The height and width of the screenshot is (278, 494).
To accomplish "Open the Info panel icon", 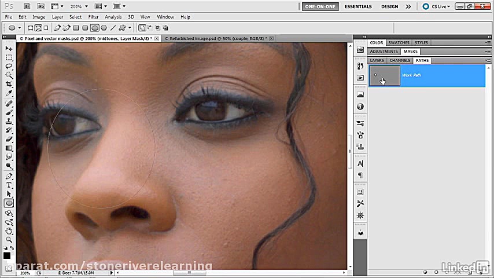I will coord(360,107).
